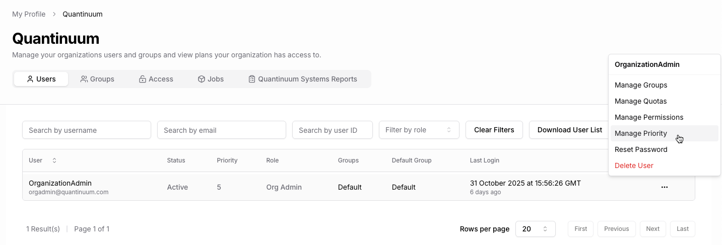Open the Groups tab
The height and width of the screenshot is (245, 722).
[97, 79]
